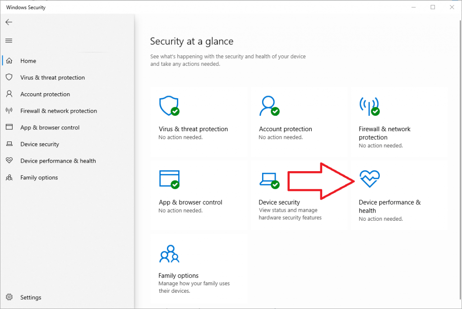Viewport: 462px width, 309px height.
Task: Click the Family options tile title
Action: point(178,276)
